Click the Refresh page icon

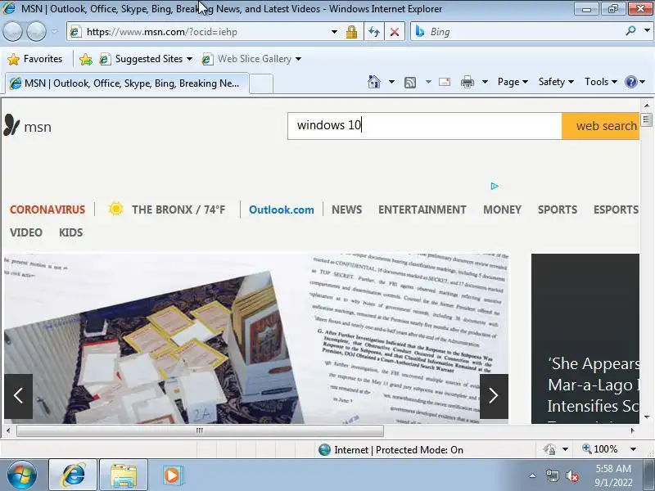tap(374, 32)
